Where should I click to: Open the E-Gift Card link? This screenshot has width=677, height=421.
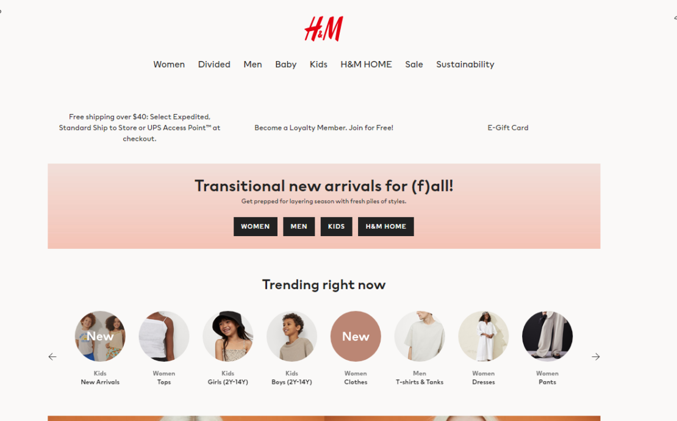[507, 128]
